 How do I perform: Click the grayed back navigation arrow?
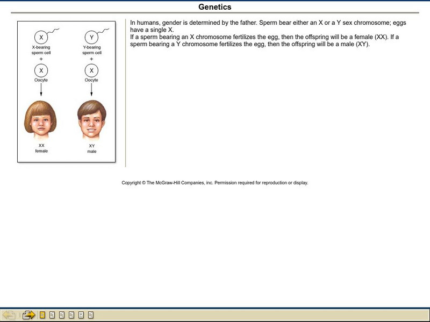[9, 314]
